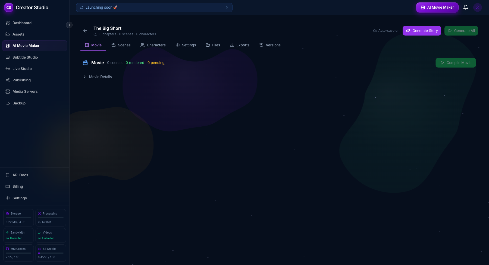Click the Publishing share icon
Screen dimensions: 489x265
pos(7,80)
